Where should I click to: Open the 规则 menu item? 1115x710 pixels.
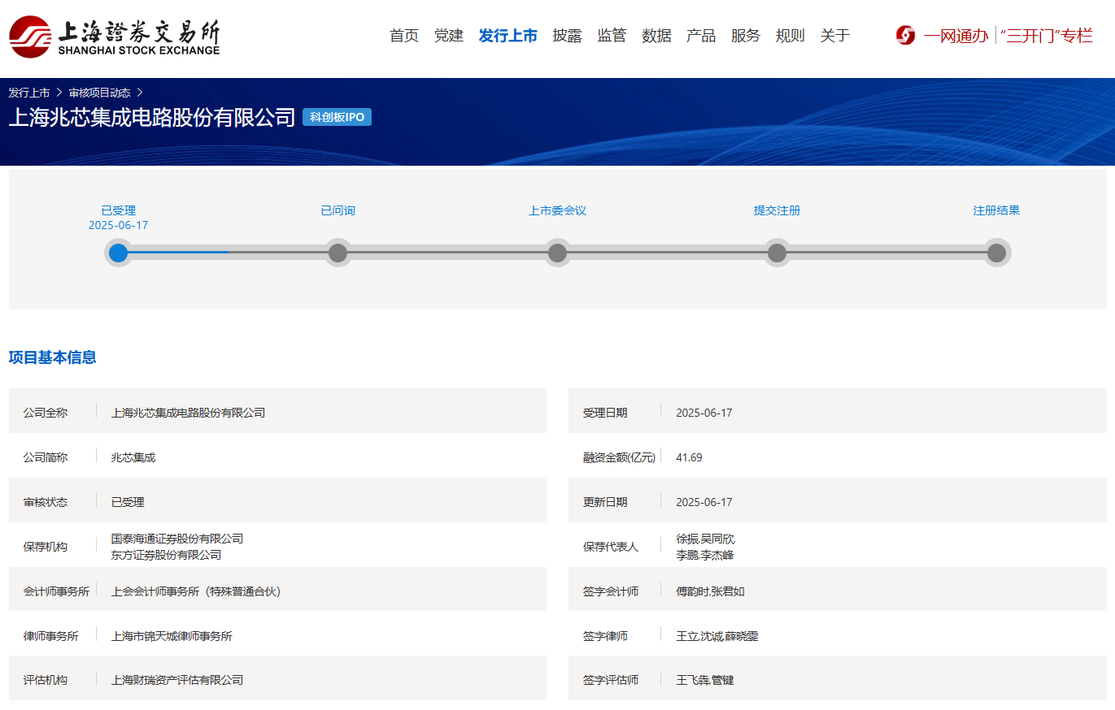790,36
